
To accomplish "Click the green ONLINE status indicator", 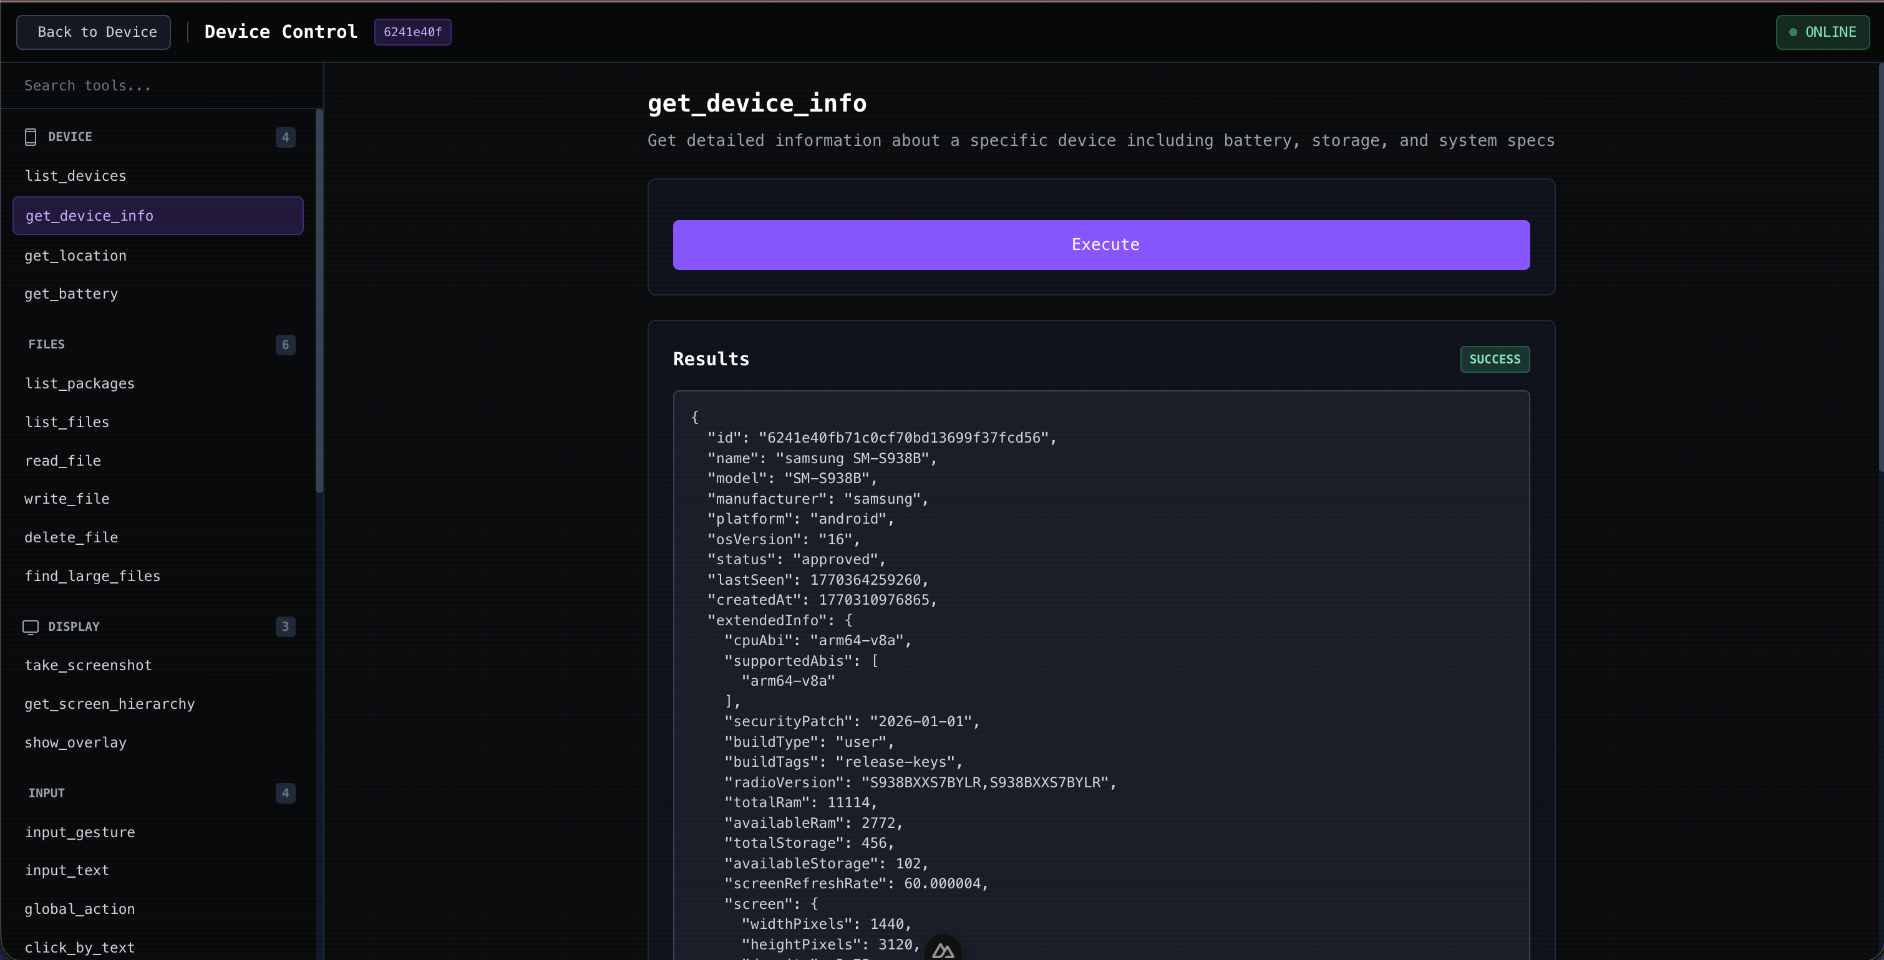I will pos(1823,32).
